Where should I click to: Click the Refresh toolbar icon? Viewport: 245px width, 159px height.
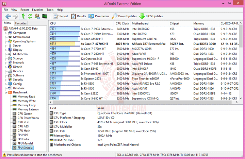pyautogui.click(x=30, y=16)
